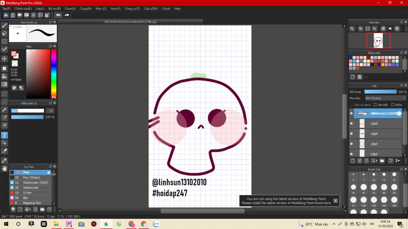Add new layer icon in layer panel

[353, 161]
